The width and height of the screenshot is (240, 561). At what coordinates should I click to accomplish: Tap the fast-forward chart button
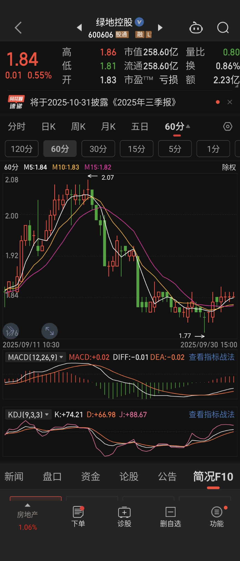pyautogui.click(x=11, y=331)
